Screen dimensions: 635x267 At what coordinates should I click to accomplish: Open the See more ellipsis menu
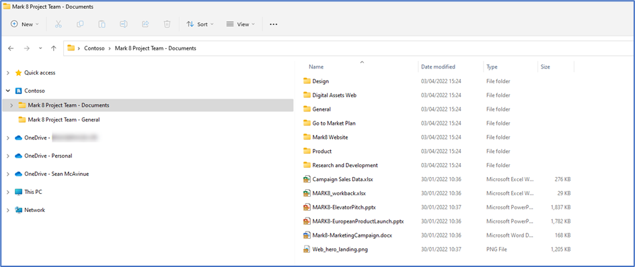pyautogui.click(x=273, y=24)
